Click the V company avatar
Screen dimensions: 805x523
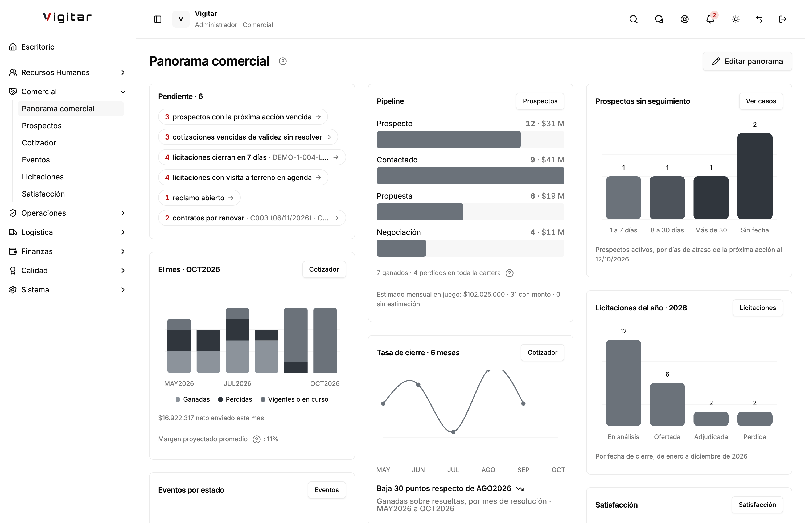pyautogui.click(x=180, y=19)
